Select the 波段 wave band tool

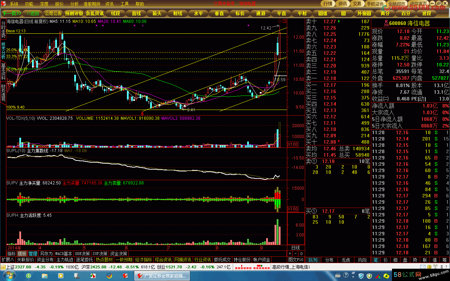pos(427,14)
